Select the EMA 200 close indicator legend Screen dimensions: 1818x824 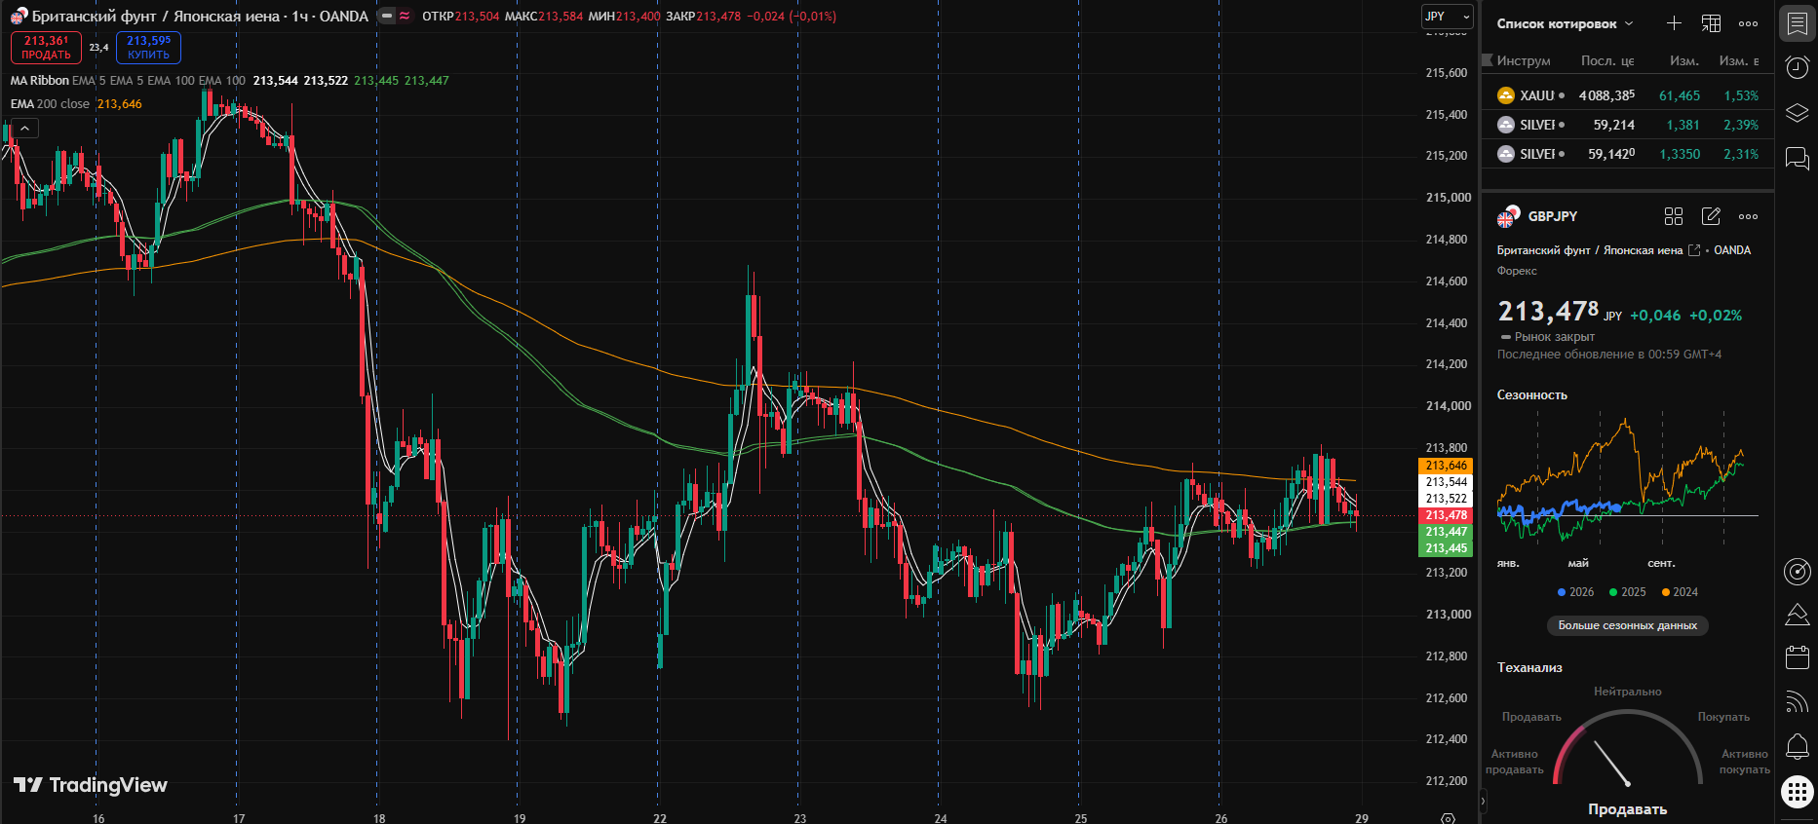[x=50, y=104]
